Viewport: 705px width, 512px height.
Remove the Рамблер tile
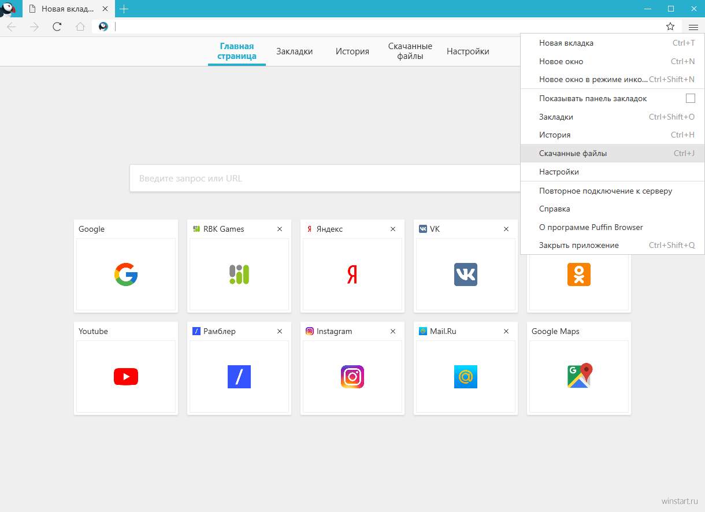(x=280, y=331)
